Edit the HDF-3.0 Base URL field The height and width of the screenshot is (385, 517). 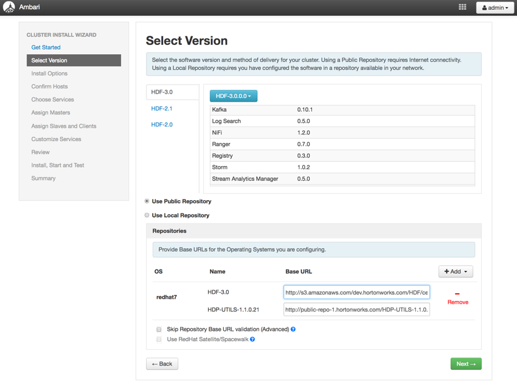click(356, 293)
